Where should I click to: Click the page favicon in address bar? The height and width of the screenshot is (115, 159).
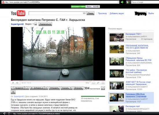tap(3, 2)
